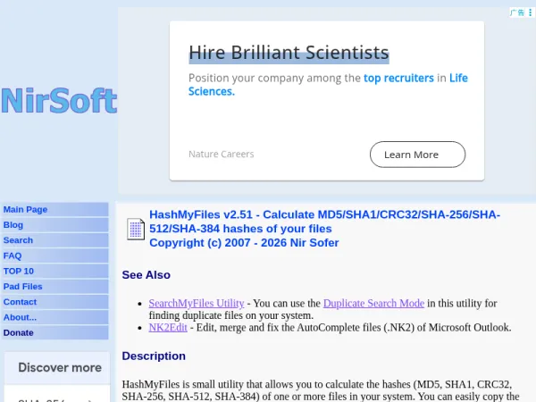The image size is (536, 402).
Task: Open the TOP 10 page
Action: [x=54, y=271]
